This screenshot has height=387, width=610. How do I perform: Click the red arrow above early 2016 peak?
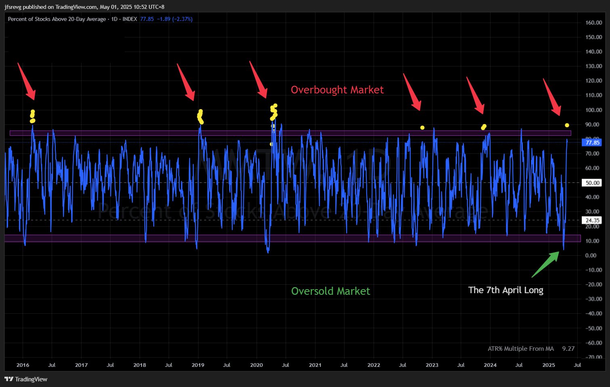pyautogui.click(x=26, y=81)
